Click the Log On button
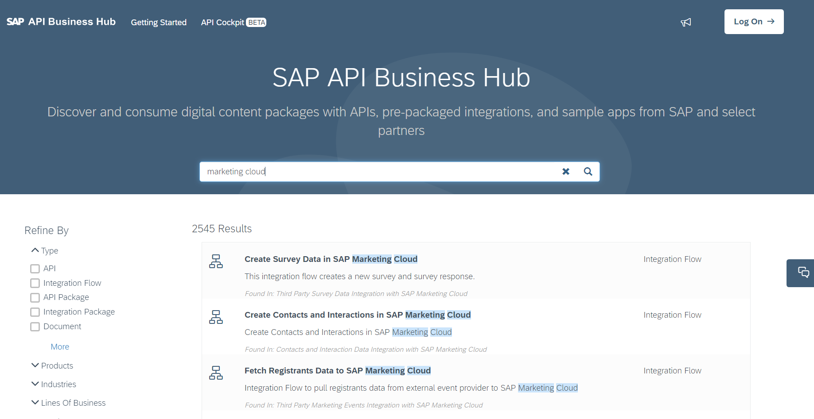This screenshot has width=814, height=419. click(754, 22)
